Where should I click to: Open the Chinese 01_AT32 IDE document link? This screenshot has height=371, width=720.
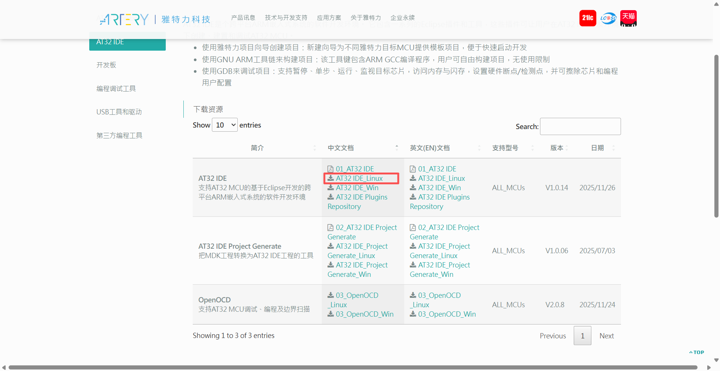tap(355, 169)
